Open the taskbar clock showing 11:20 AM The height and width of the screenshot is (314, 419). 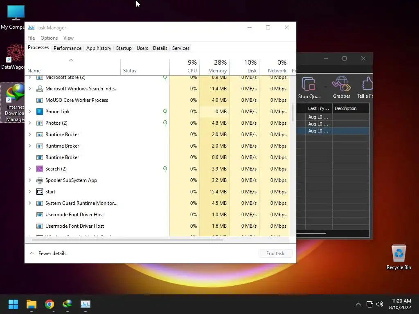tap(400, 304)
